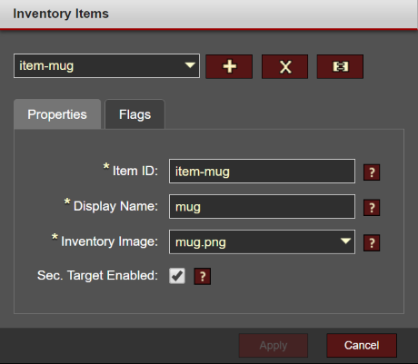Select the Properties tab
The height and width of the screenshot is (364, 418).
click(x=57, y=114)
